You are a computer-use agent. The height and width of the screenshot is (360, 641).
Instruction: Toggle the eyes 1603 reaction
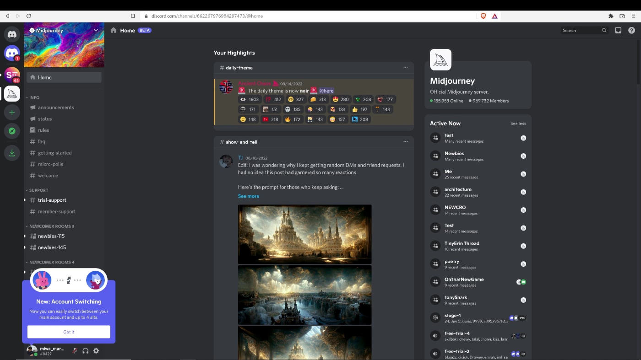click(x=250, y=99)
